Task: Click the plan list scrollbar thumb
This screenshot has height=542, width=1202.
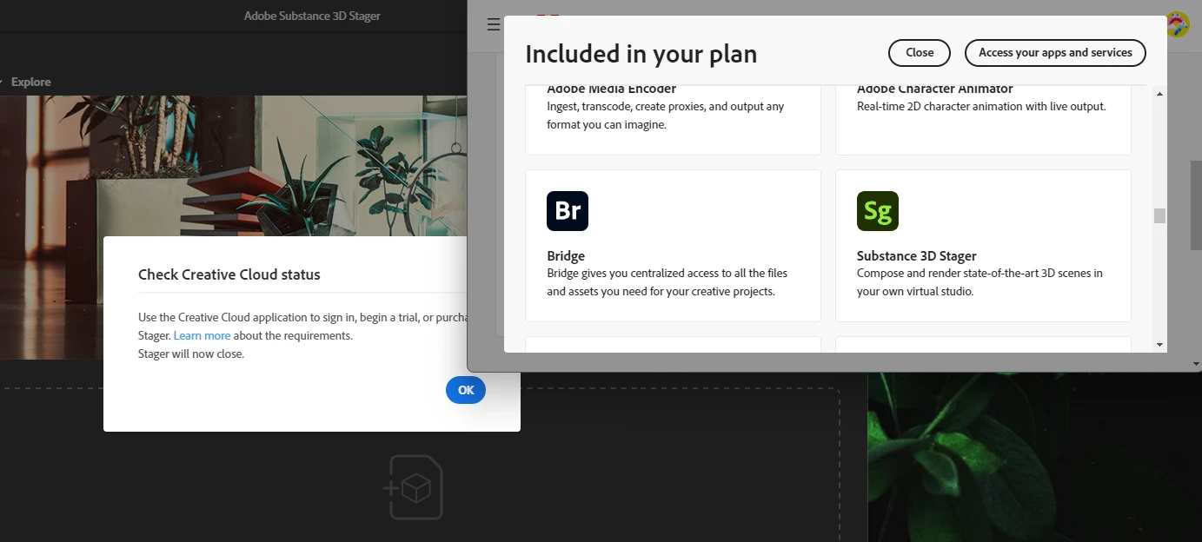Action: point(1159,215)
